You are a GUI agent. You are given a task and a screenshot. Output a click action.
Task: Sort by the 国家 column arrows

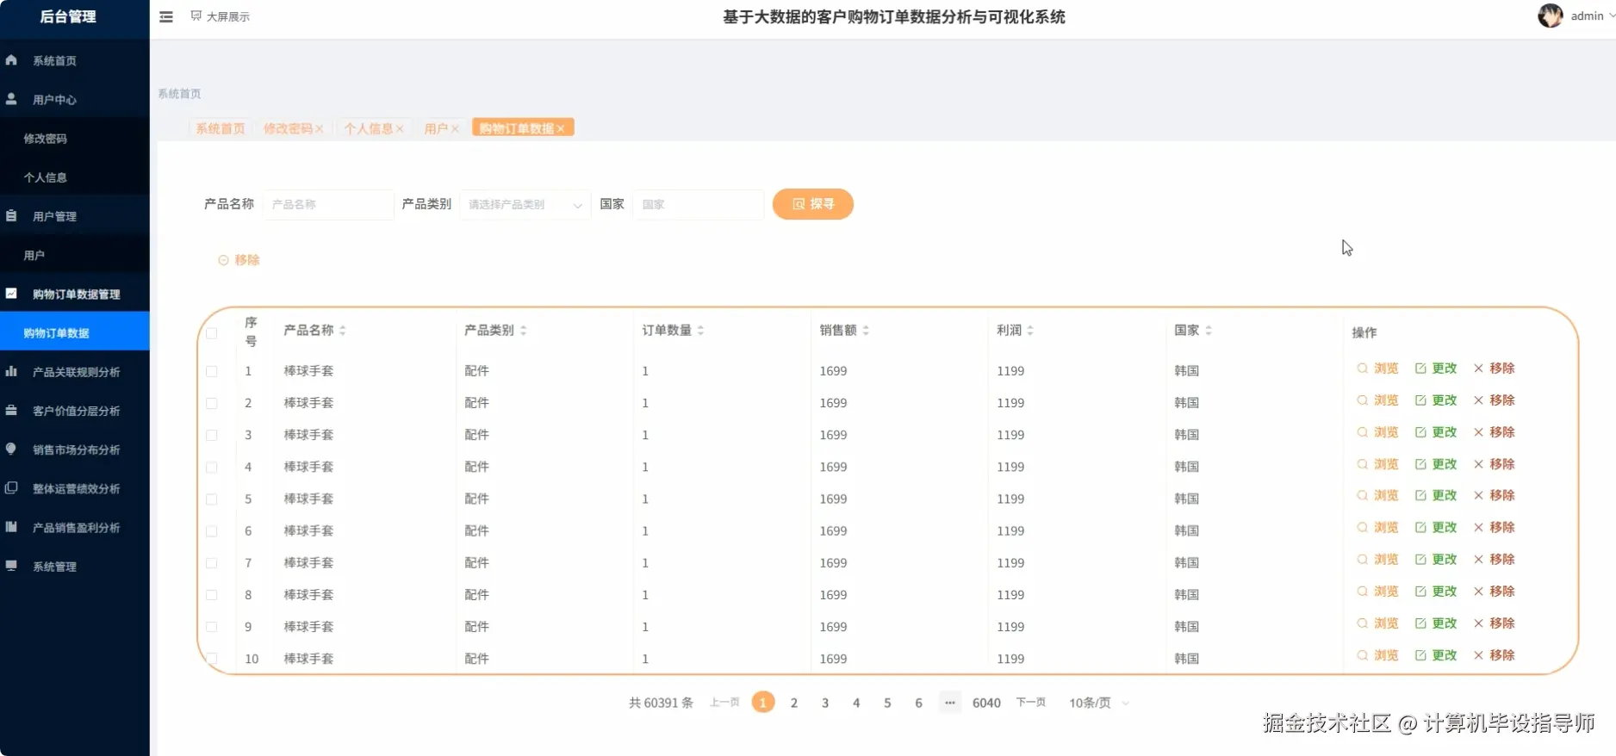[1209, 331]
